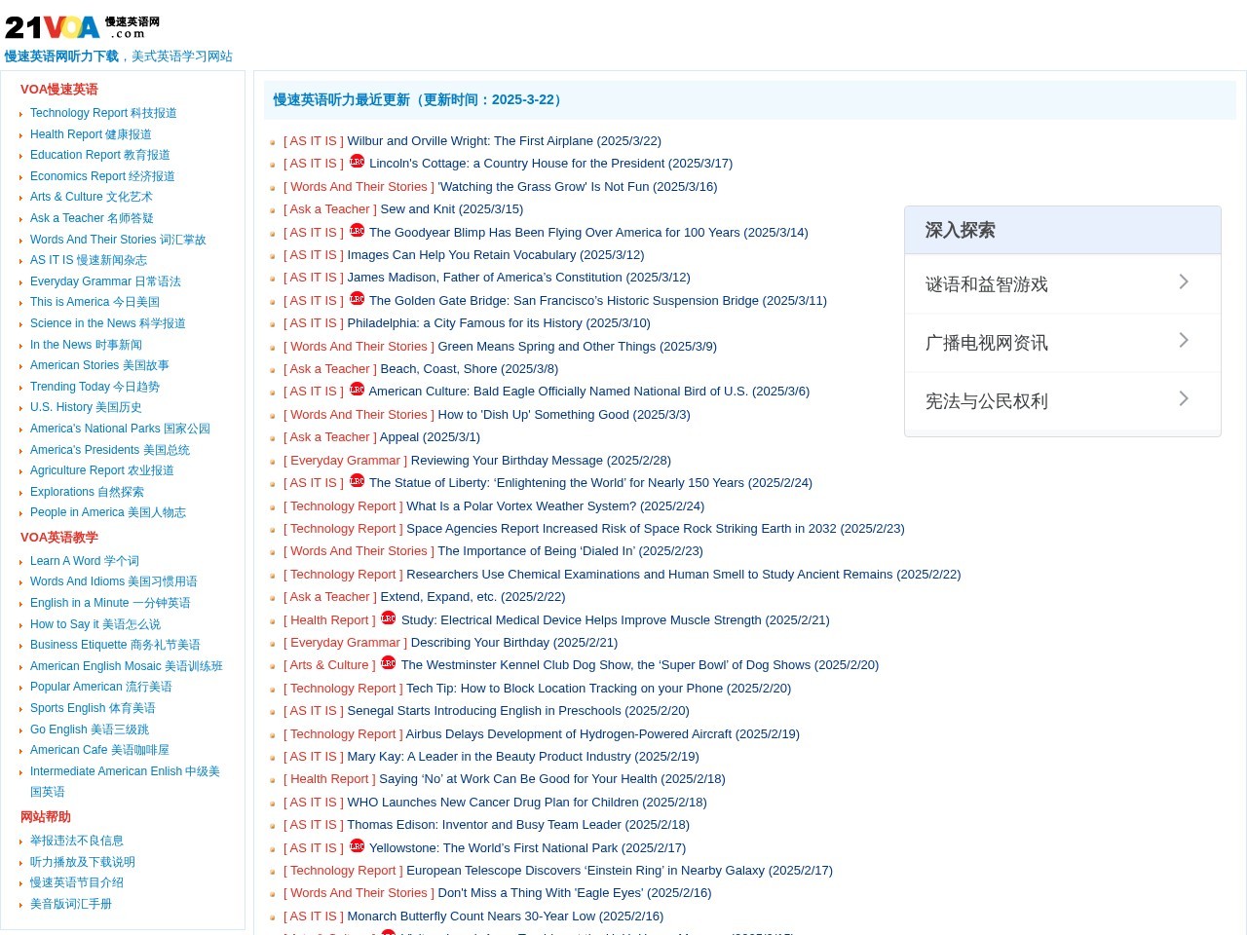Open Everyday Grammar 日常语法 sidebar item
Screen dimensions: 1247x935
pos(105,281)
